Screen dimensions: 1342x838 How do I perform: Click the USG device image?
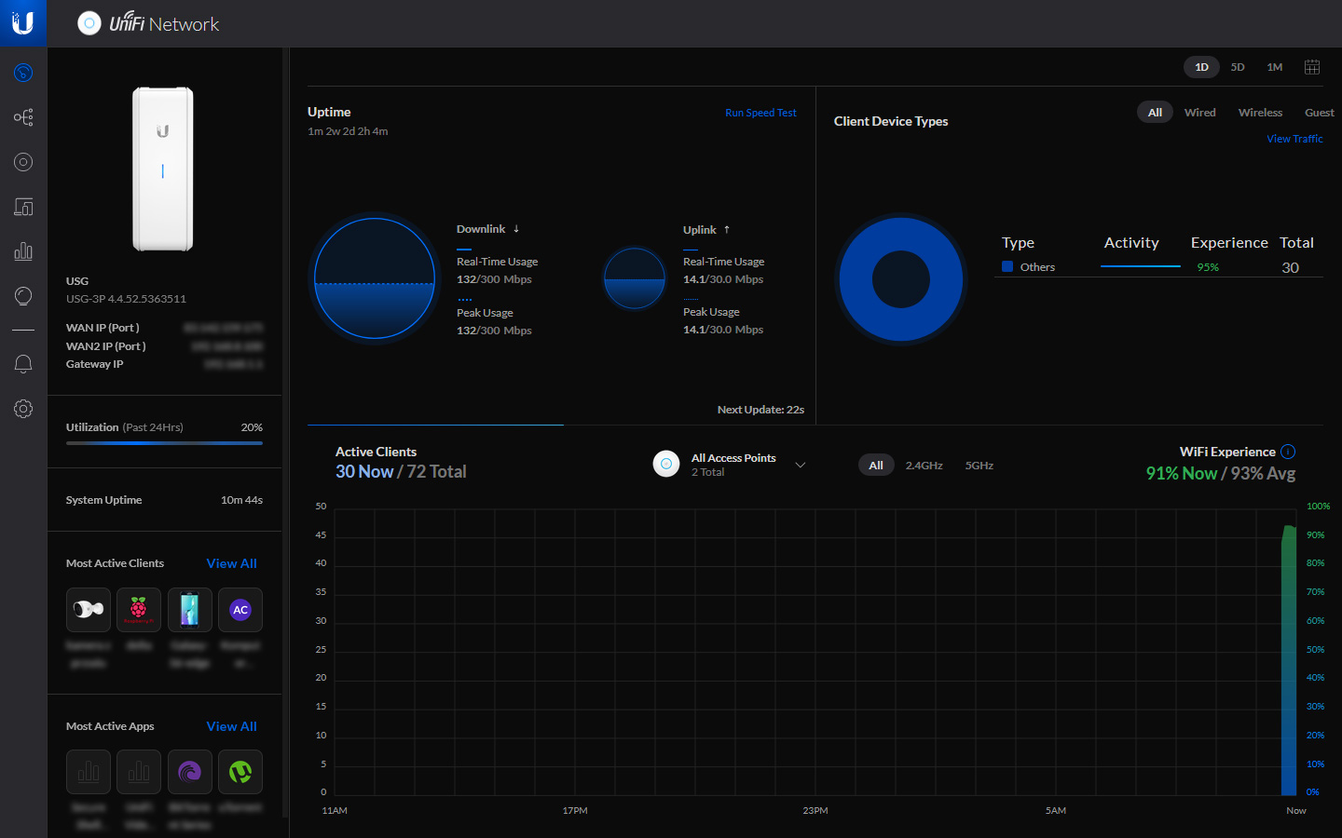click(163, 169)
